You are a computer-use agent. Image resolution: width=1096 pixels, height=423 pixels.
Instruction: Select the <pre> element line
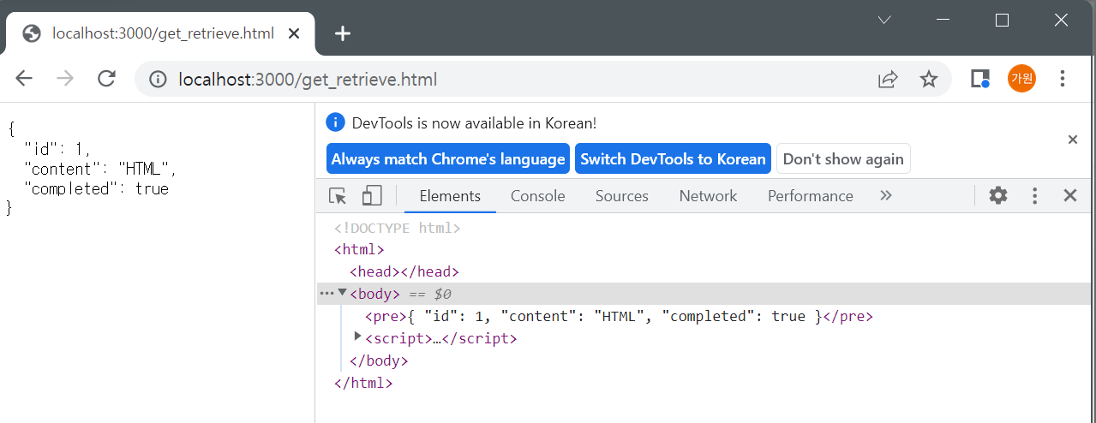619,317
